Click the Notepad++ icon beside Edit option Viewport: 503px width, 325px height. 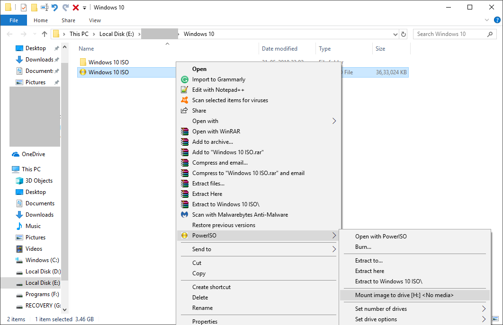(185, 90)
